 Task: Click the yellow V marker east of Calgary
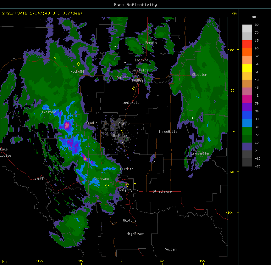click(135, 184)
